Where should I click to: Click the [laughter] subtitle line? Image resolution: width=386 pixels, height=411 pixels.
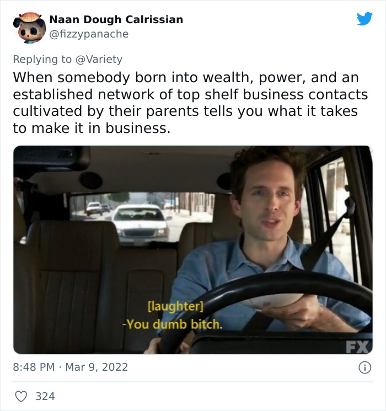pos(175,306)
